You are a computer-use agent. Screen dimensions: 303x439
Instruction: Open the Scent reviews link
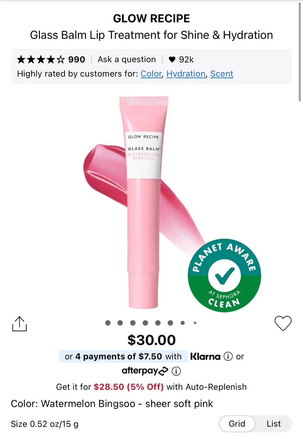tap(222, 74)
